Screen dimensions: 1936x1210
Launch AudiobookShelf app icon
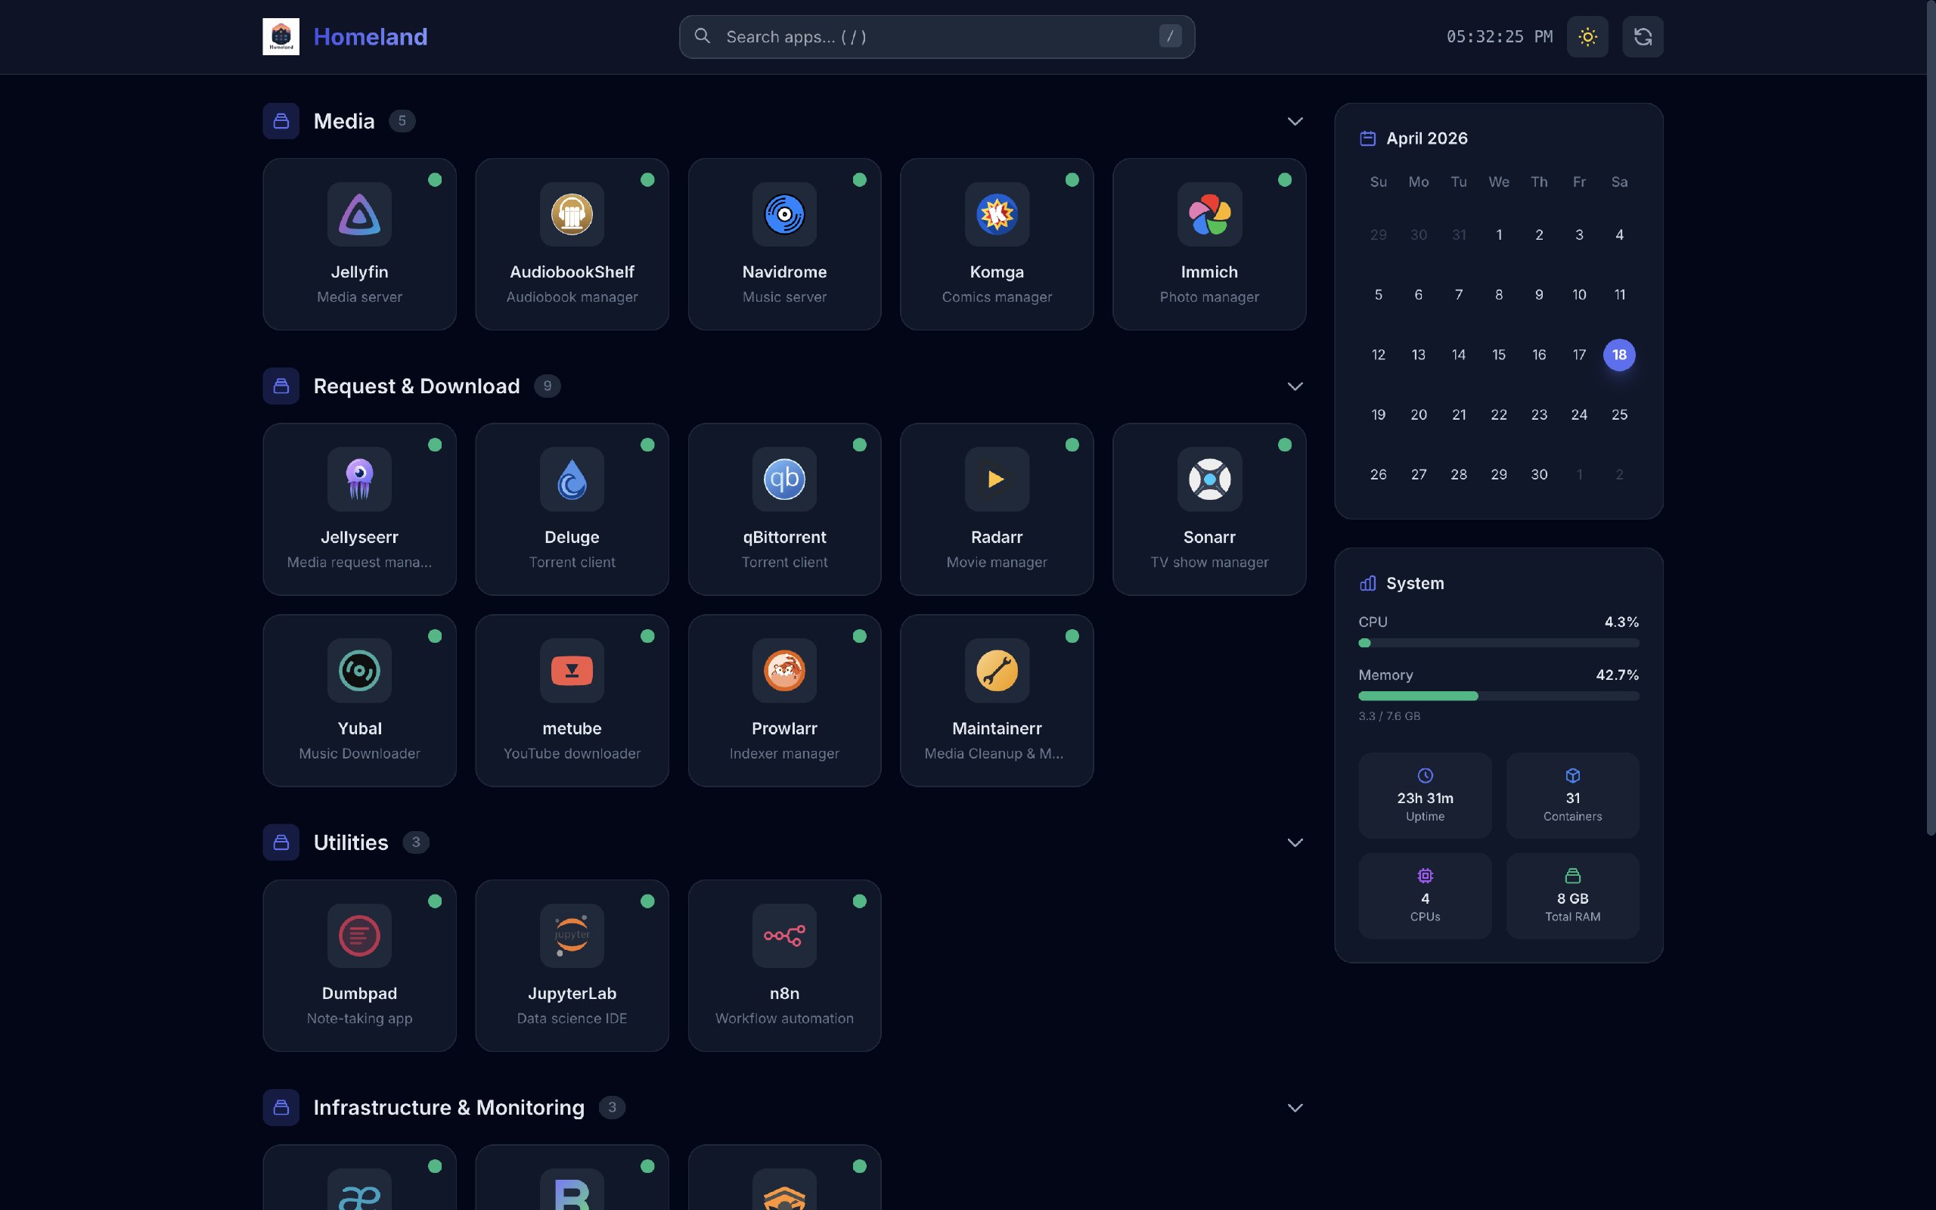pyautogui.click(x=572, y=215)
